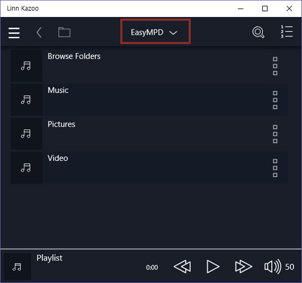The width and height of the screenshot is (302, 283).
Task: Skip to the previous track
Action: click(182, 266)
